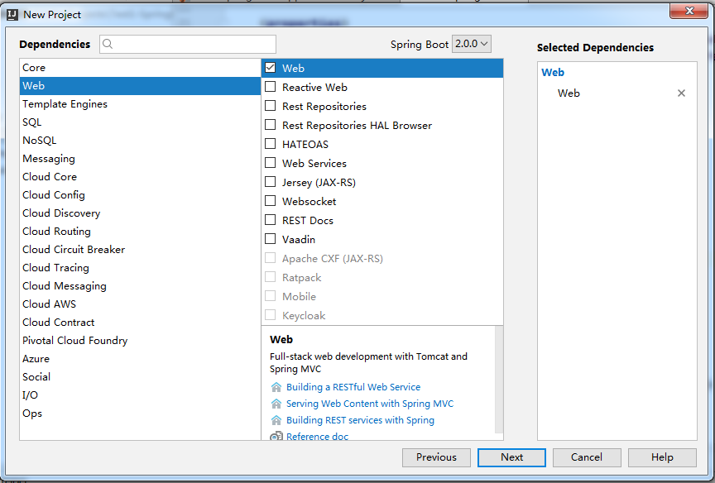
Task: Click the Previous button
Action: (436, 457)
